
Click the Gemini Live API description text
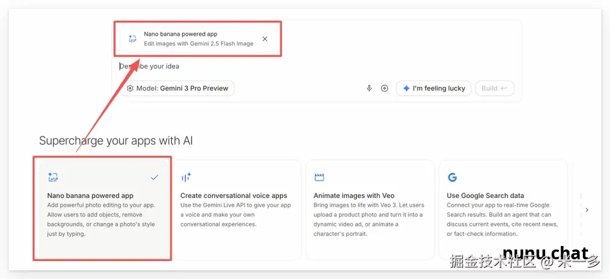236,215
